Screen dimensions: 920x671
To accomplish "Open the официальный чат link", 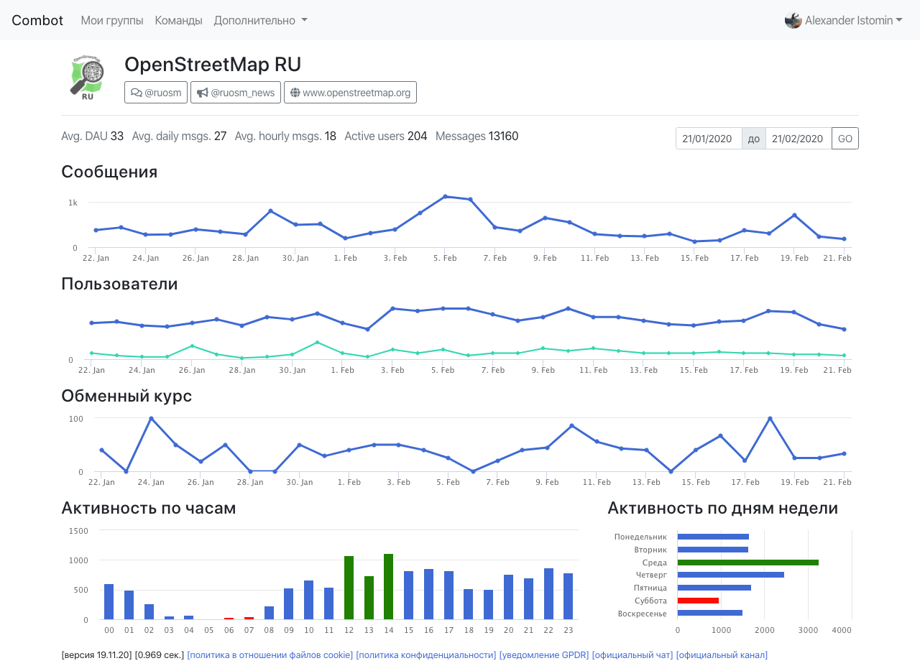I will click(x=632, y=655).
